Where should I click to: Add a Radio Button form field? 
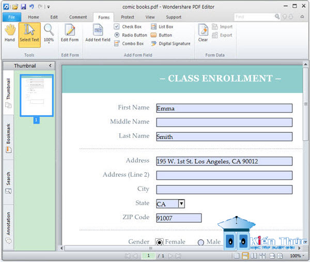(131, 35)
